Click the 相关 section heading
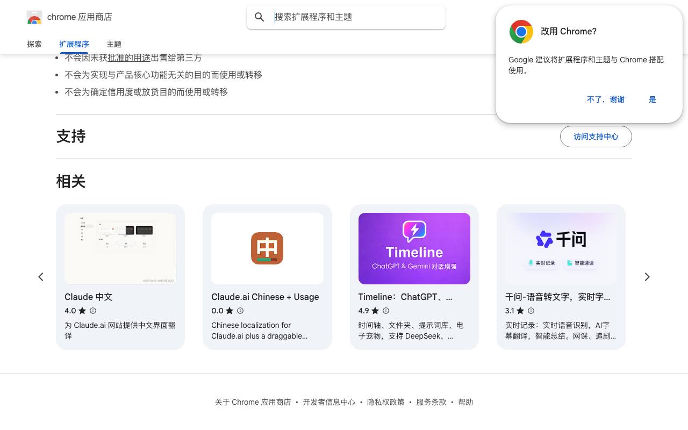Image resolution: width=688 pixels, height=430 pixels. [71, 182]
